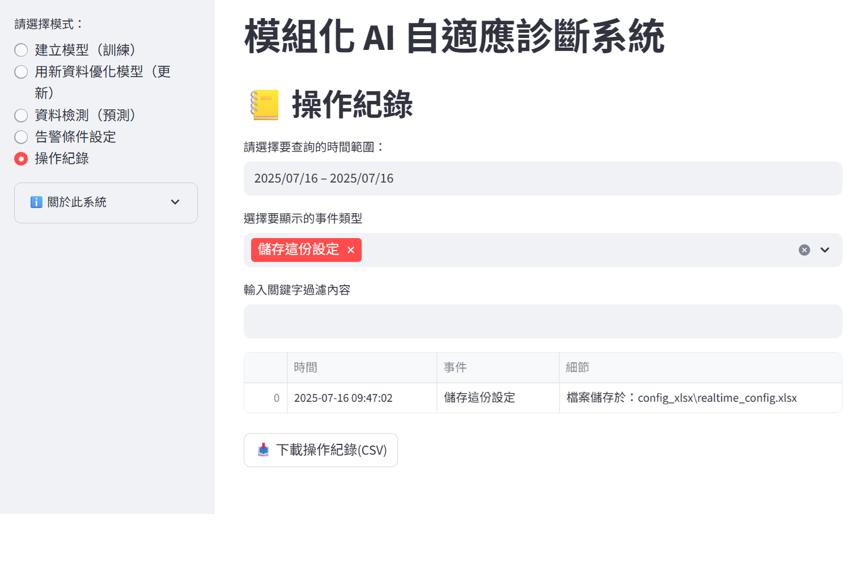
Task: Select 建立模型（訓練）radio option
Action: click(x=21, y=50)
